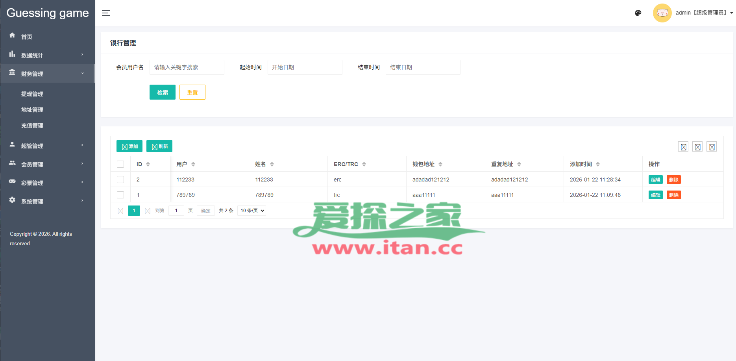Image resolution: width=736 pixels, height=361 pixels.
Task: Open the 10 per page dropdown
Action: [x=251, y=211]
